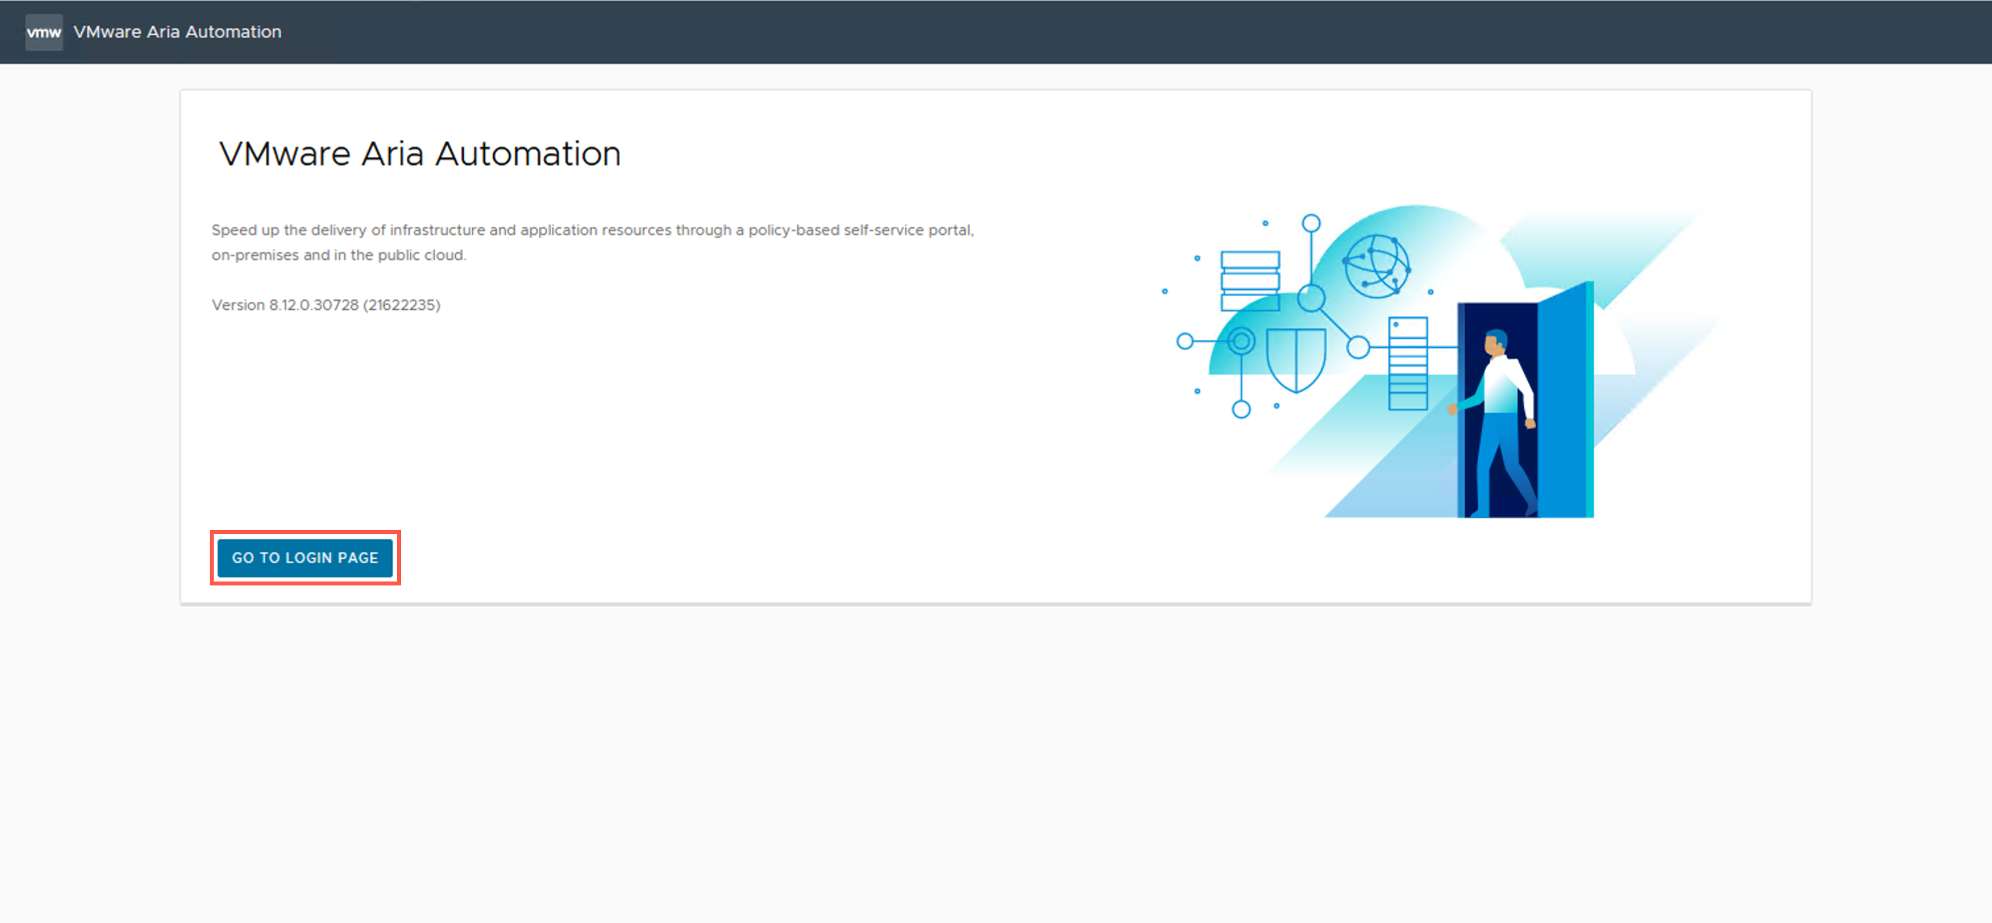Click the vmw logo in header

[44, 32]
